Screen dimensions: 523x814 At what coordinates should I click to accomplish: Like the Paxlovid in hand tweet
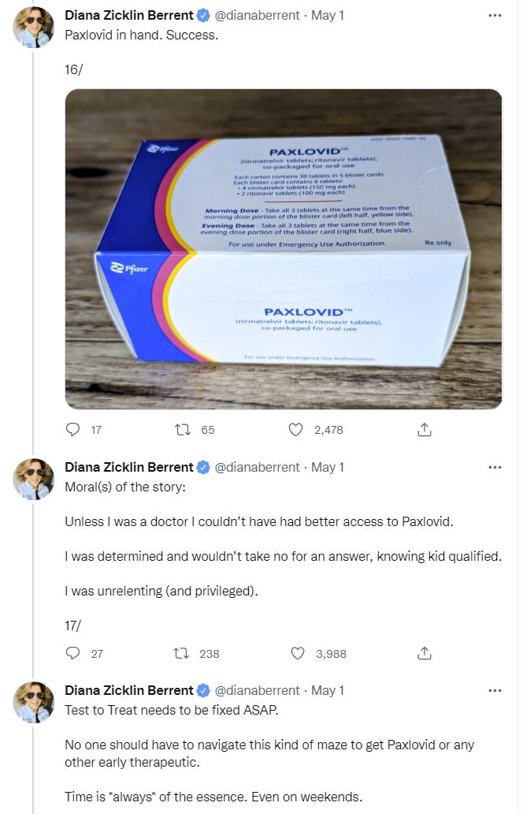[x=296, y=430]
